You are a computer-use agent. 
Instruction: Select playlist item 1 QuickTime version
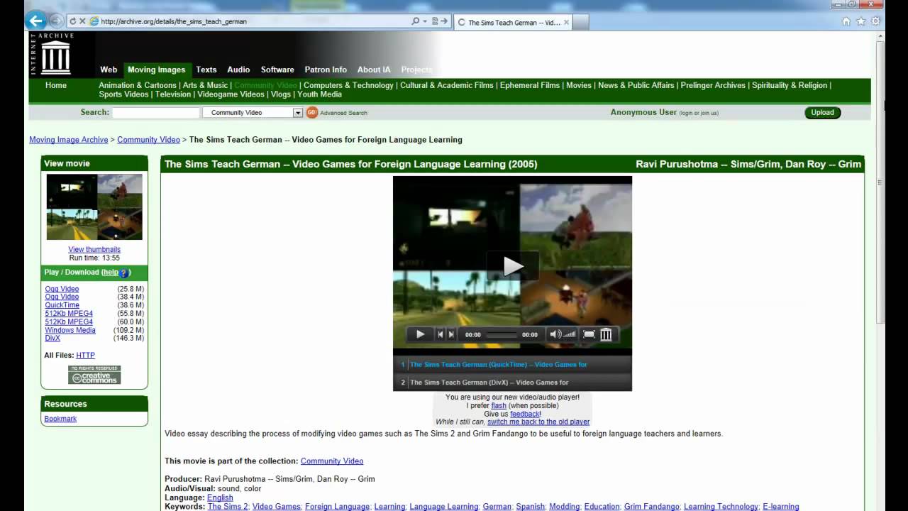coord(512,364)
